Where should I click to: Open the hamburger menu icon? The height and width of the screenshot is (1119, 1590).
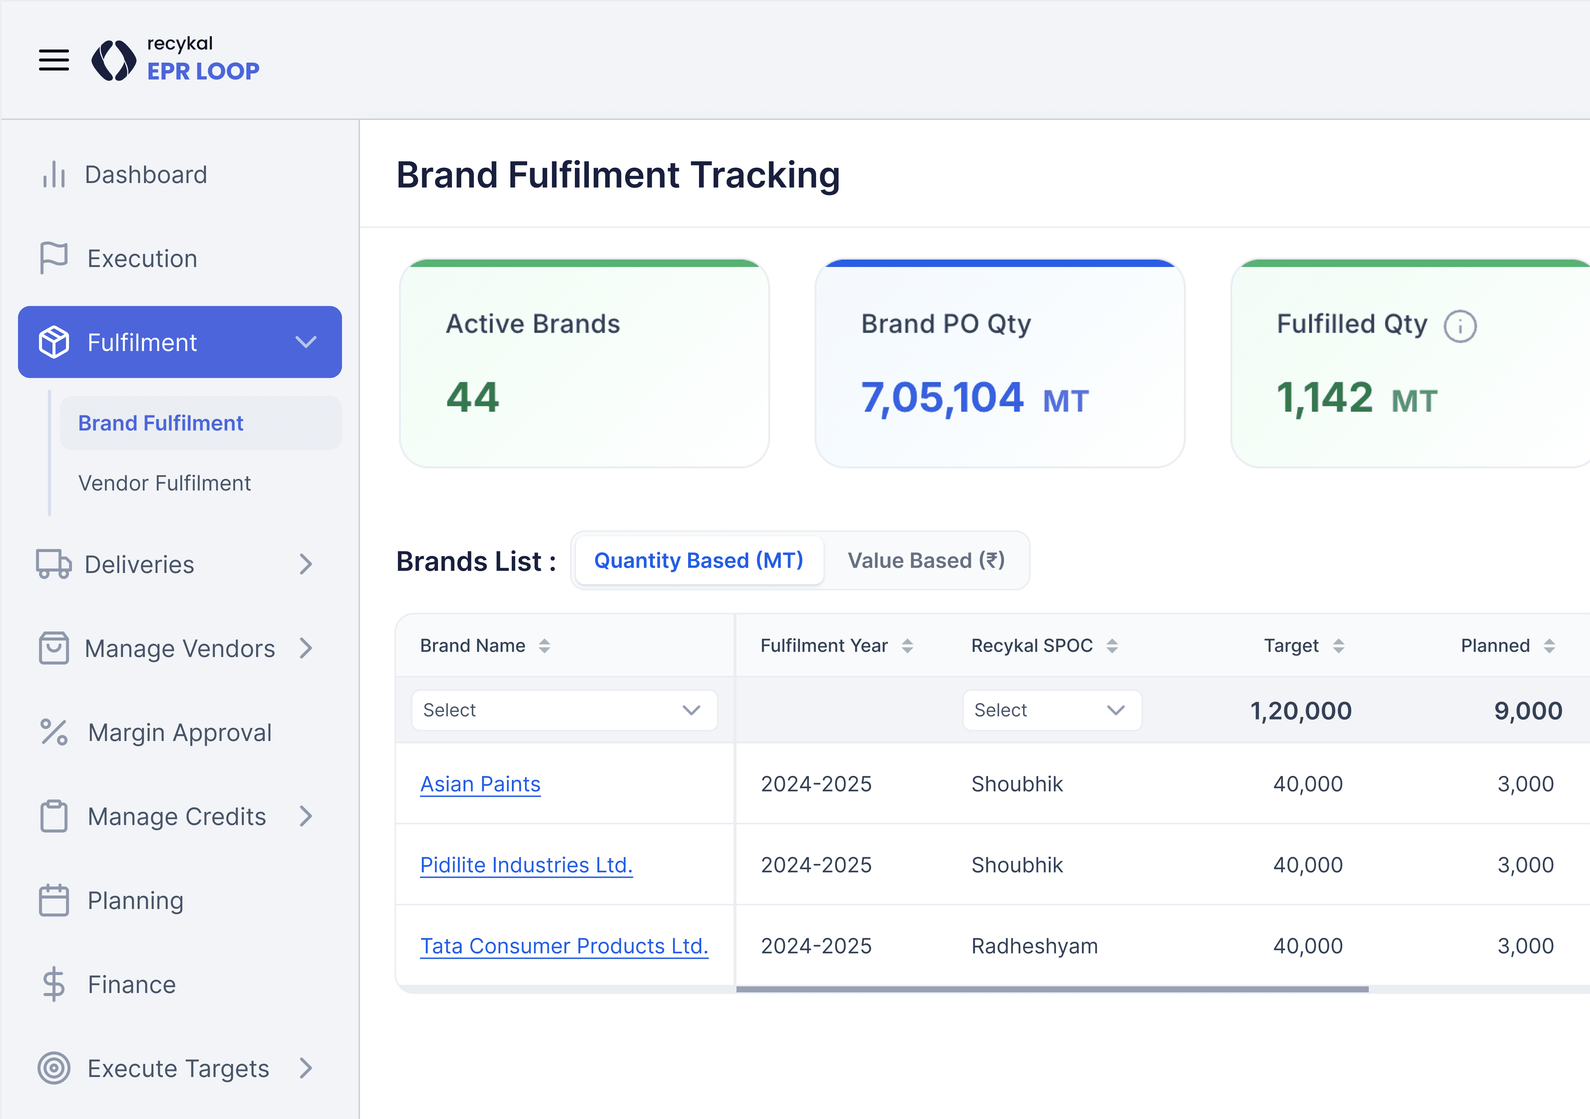coord(53,60)
